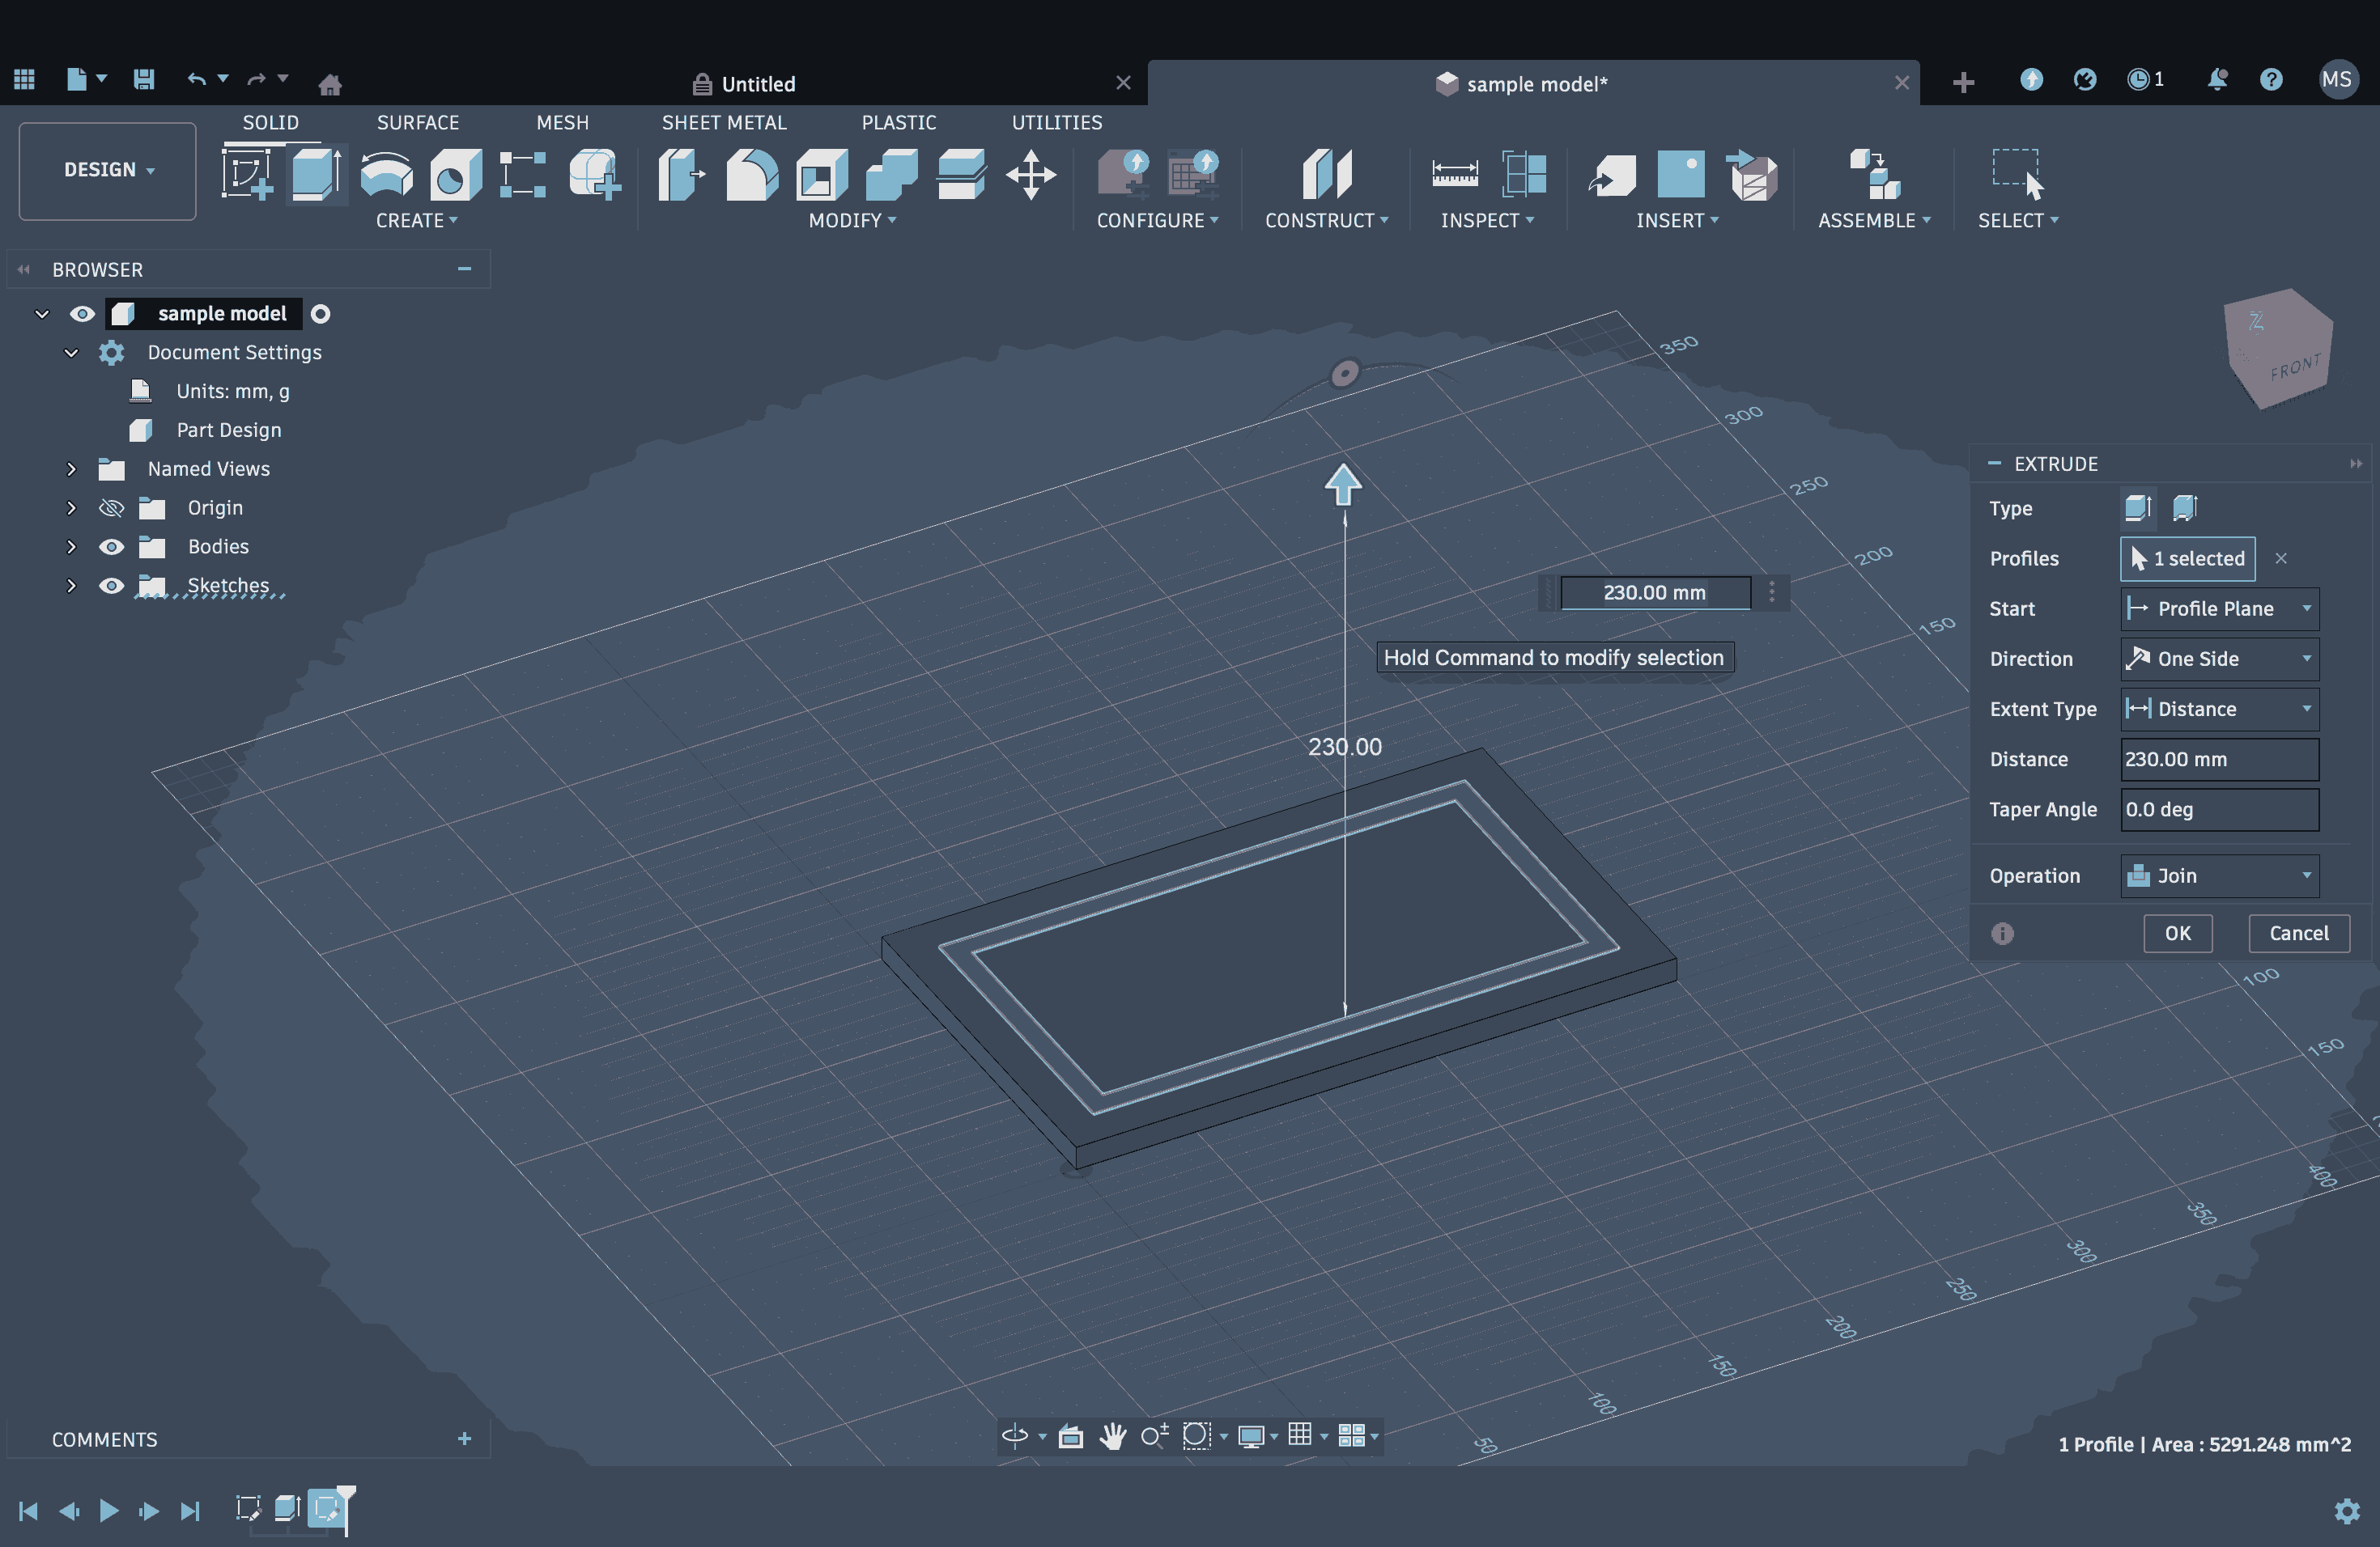Switch to the SURFACE tab
This screenshot has width=2380, height=1547.
tap(417, 122)
